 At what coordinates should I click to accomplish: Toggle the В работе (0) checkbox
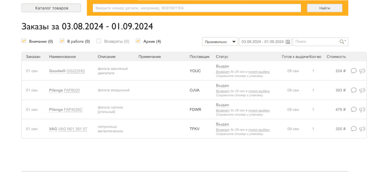click(x=62, y=41)
